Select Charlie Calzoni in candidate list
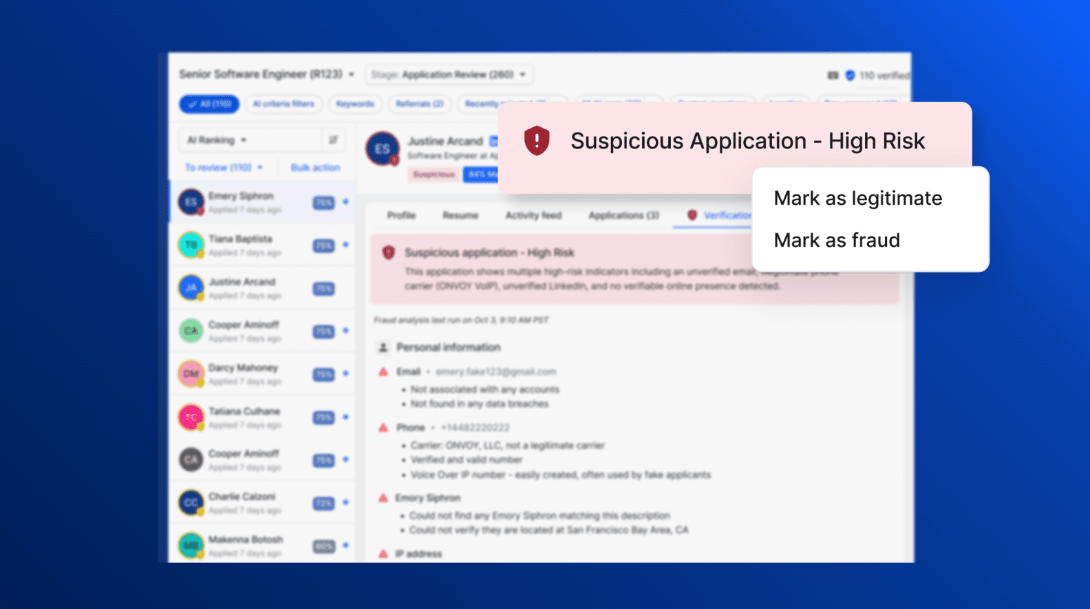1090x609 pixels. (262, 502)
